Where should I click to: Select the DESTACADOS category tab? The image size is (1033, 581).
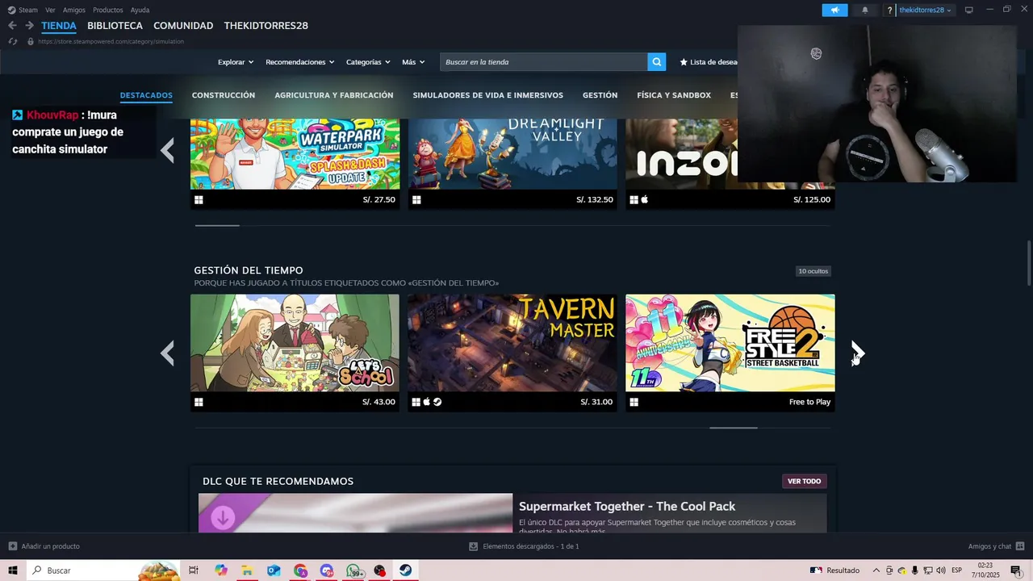coord(146,95)
